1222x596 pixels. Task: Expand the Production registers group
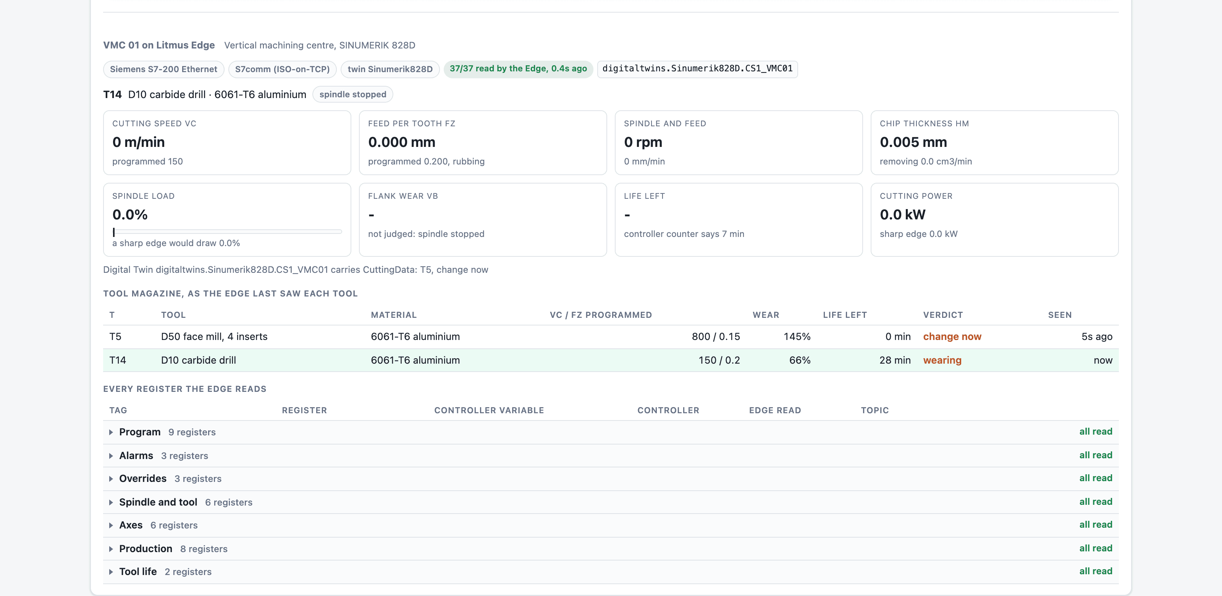(611, 549)
